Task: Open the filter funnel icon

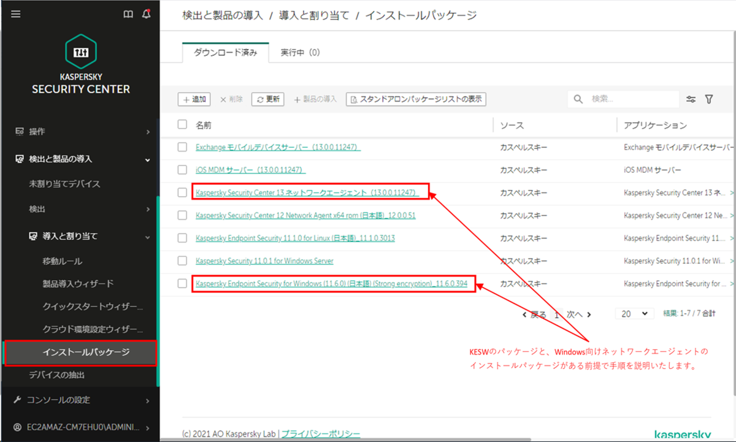Action: pos(709,98)
